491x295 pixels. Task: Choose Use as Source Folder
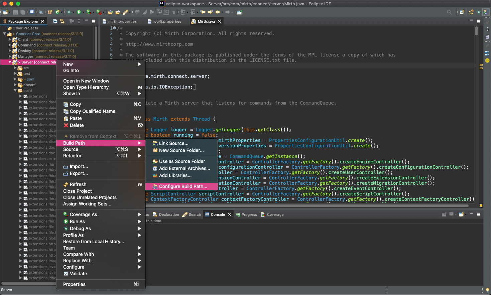(182, 161)
